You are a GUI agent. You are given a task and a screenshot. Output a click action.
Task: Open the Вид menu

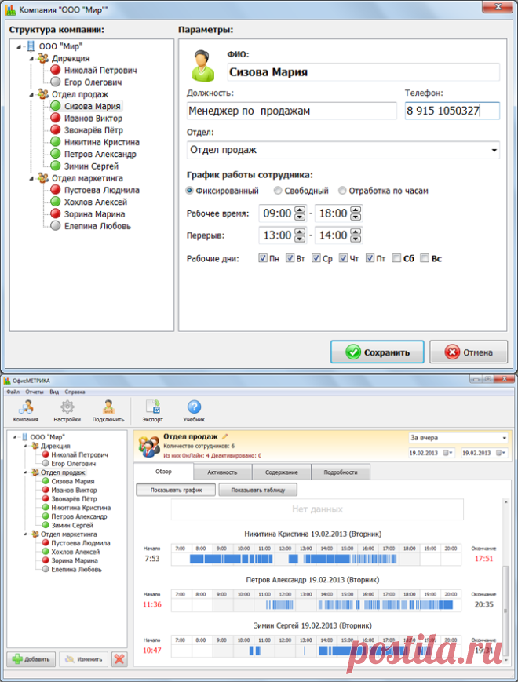[54, 392]
